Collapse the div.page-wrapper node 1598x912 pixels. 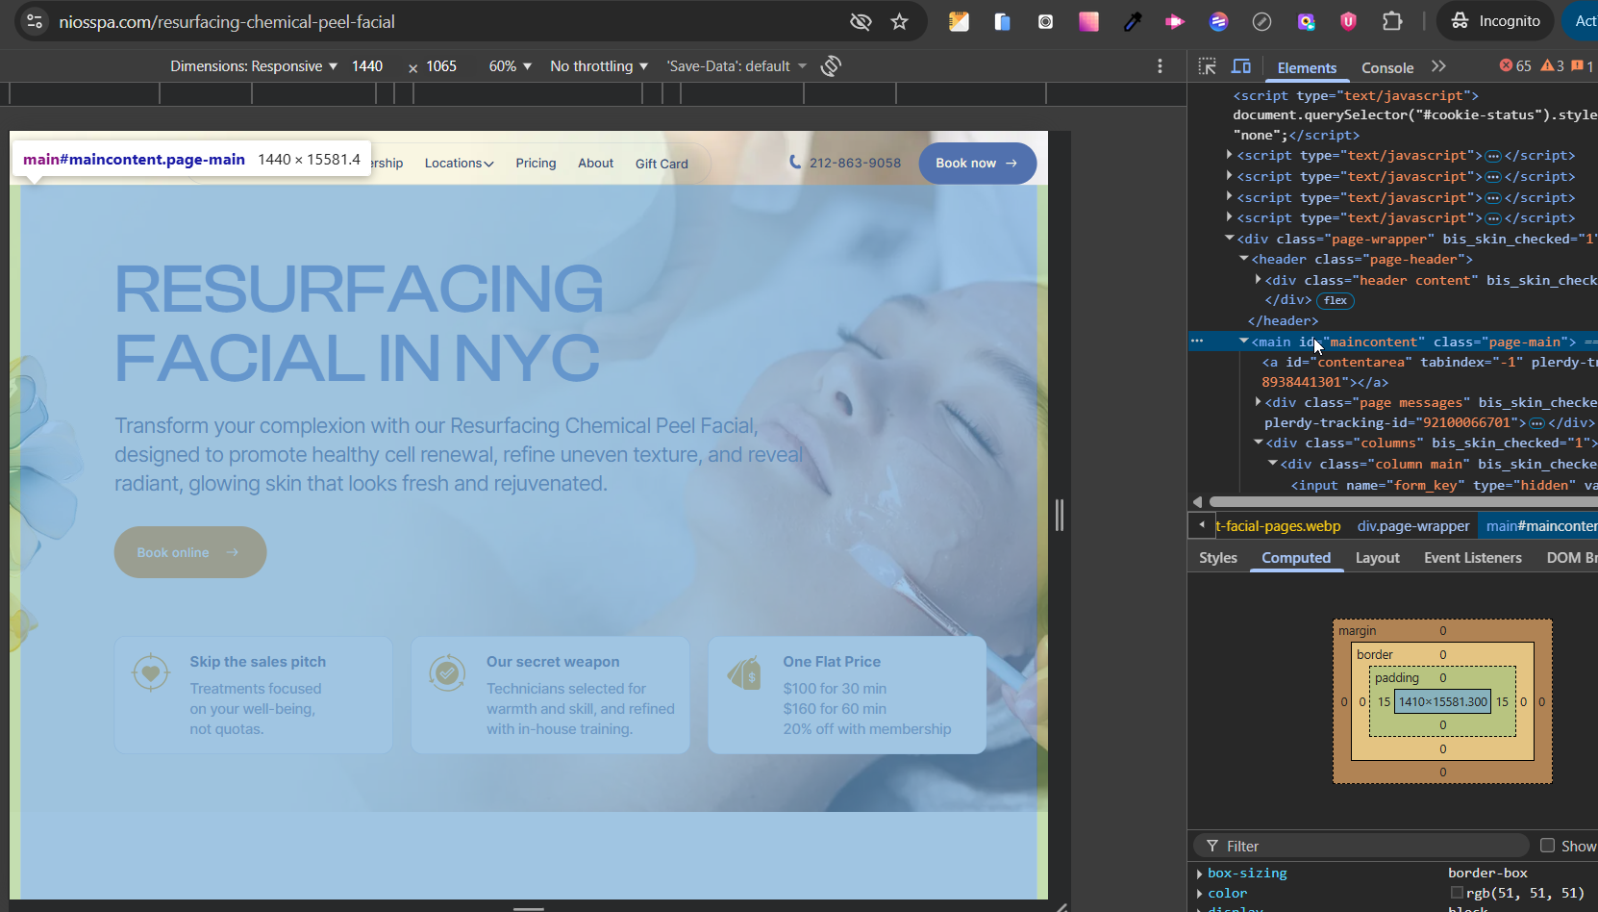click(x=1230, y=238)
